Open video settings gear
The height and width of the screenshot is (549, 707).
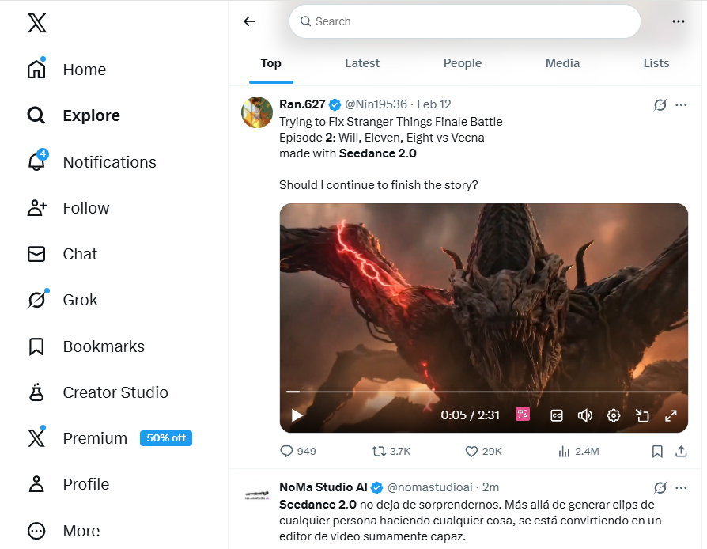click(x=613, y=415)
